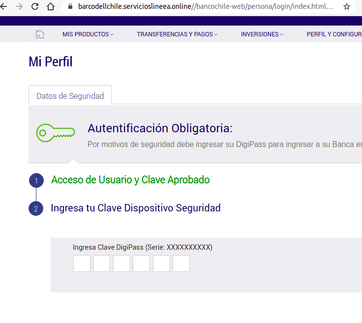
Task: Reload the current page
Action: (x=35, y=7)
